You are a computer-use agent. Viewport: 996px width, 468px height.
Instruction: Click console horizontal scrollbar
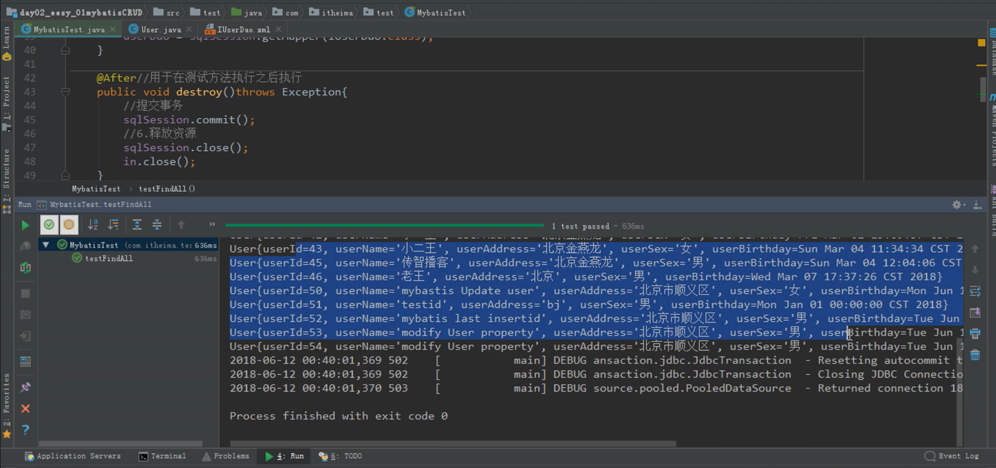453,443
